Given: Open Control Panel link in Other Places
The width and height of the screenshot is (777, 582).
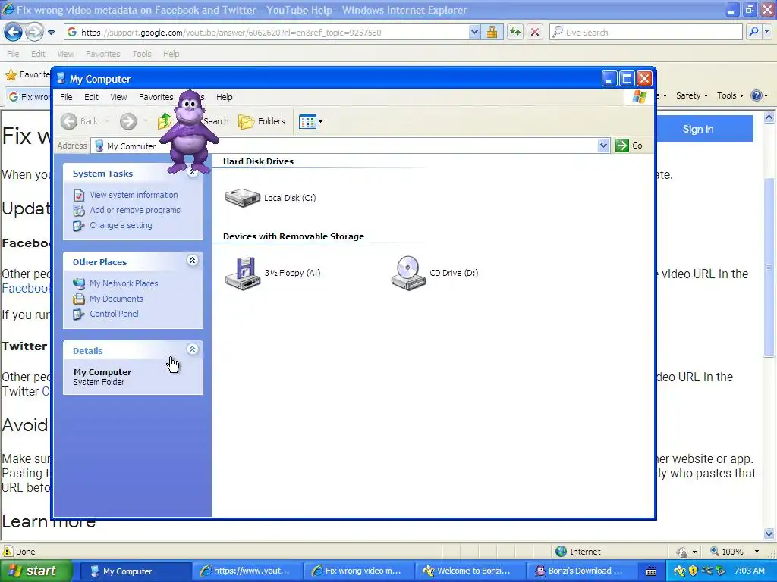Looking at the screenshot, I should click(114, 314).
